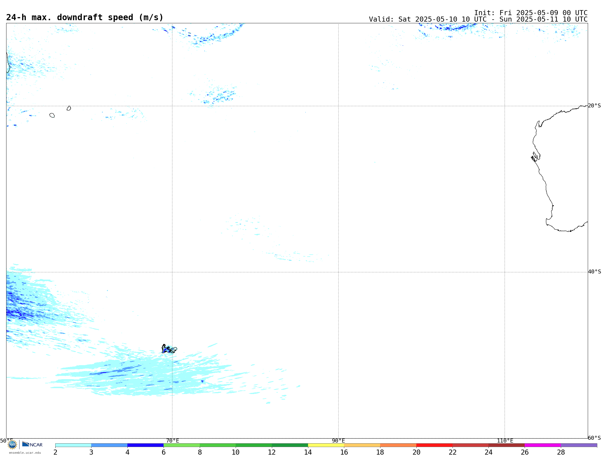606x456 pixels.
Task: Click the light orange 16–18 m/s swatch
Action: pyautogui.click(x=362, y=445)
